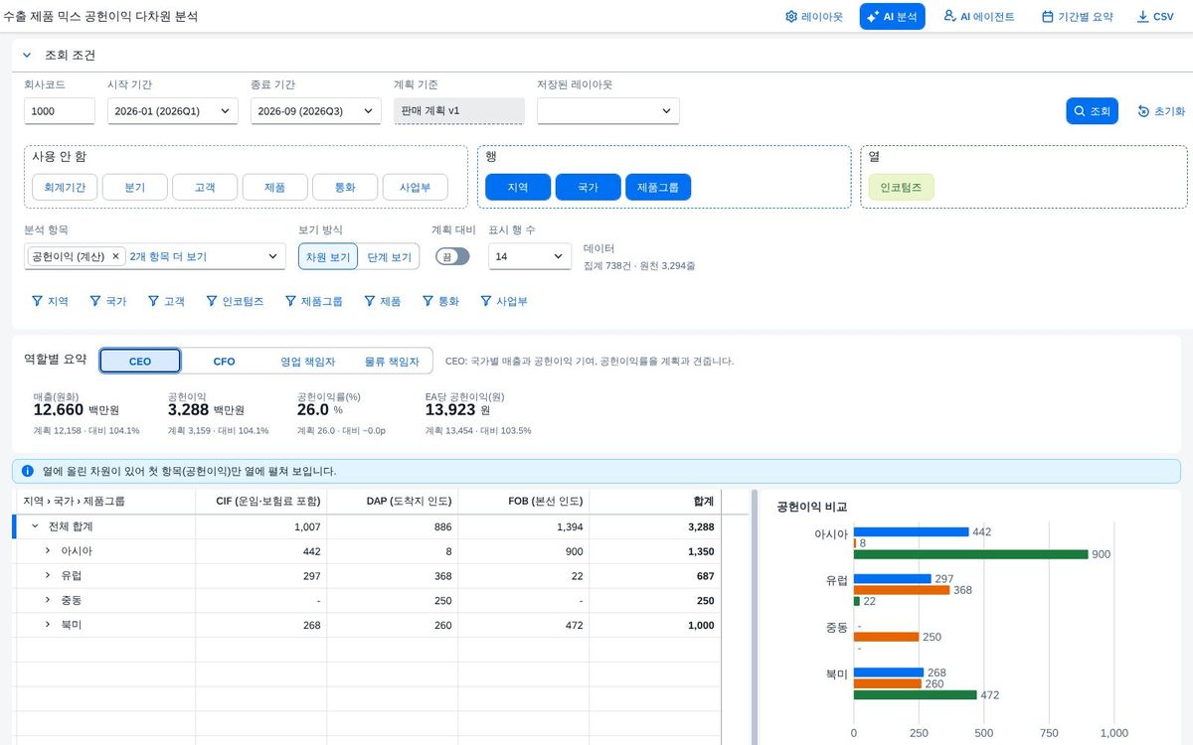1193x745 pixels.
Task: Open the 사업부 filter funnel
Action: [486, 301]
